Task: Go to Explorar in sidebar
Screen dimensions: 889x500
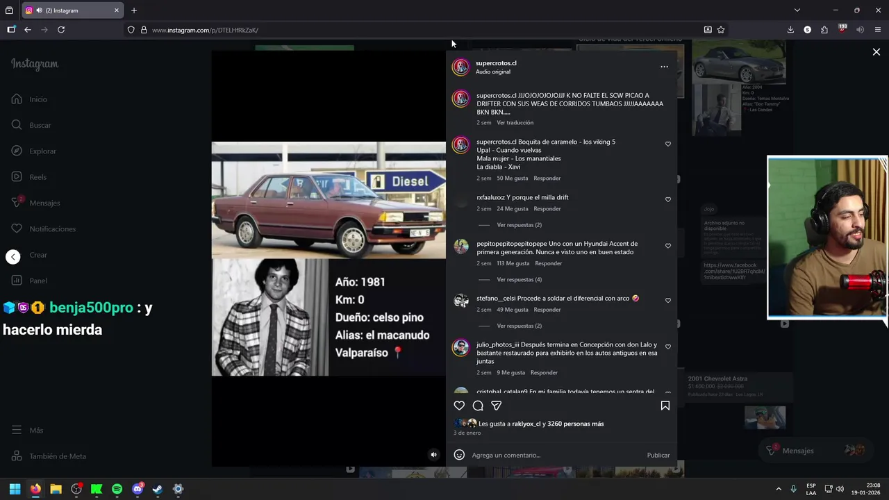Action: (x=33, y=151)
